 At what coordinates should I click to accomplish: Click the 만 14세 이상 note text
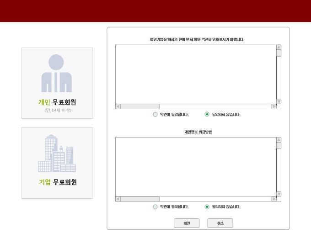coord(58,110)
